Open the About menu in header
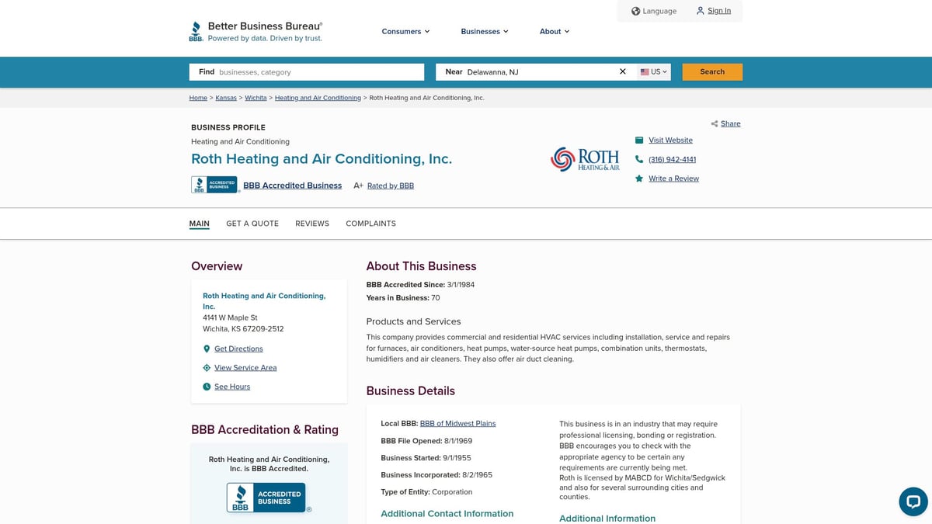This screenshot has height=524, width=932. [x=554, y=32]
